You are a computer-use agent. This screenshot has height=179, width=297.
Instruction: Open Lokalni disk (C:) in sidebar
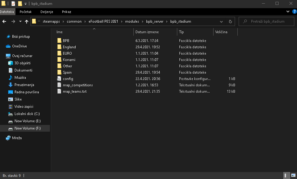coord(27,113)
